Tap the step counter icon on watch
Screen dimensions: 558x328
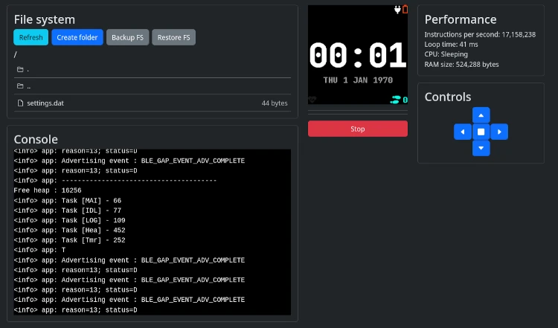pos(396,99)
